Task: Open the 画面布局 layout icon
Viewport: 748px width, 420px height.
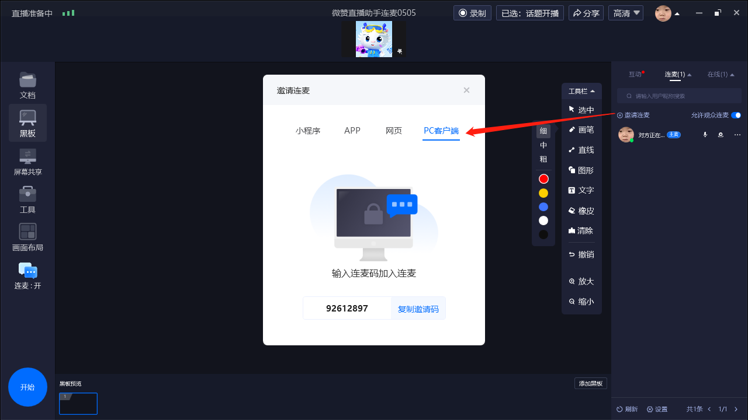Action: tap(27, 237)
